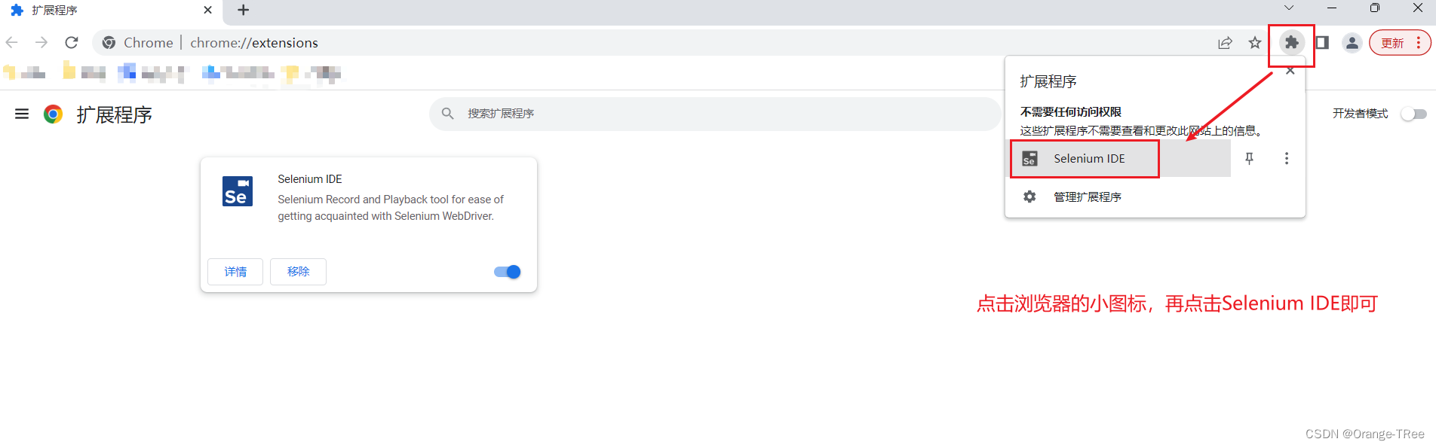
Task: Toggle 开发者模式 switch
Action: point(1414,114)
